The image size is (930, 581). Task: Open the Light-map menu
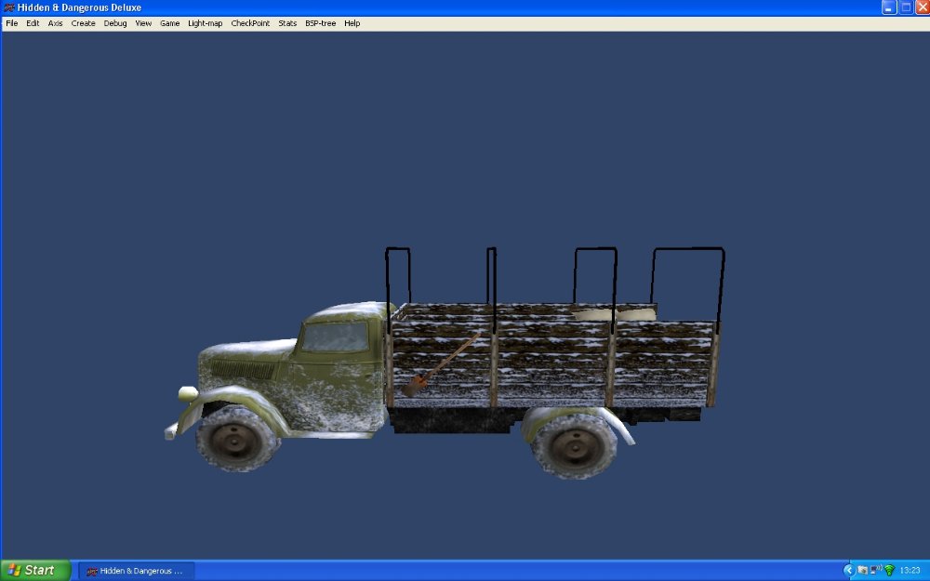pyautogui.click(x=206, y=23)
